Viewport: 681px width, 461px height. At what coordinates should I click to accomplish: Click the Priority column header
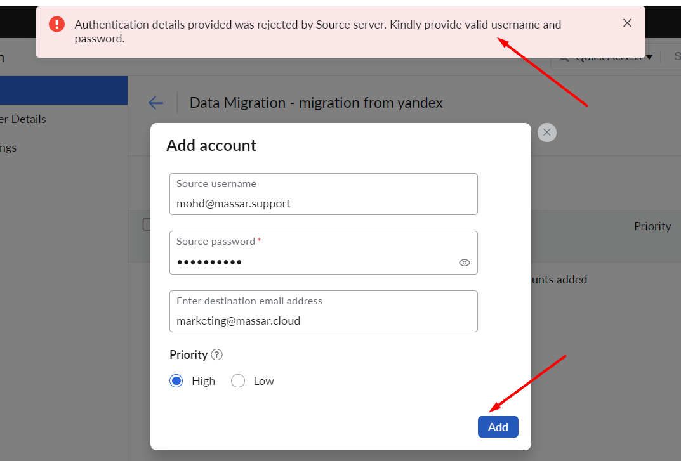point(652,226)
